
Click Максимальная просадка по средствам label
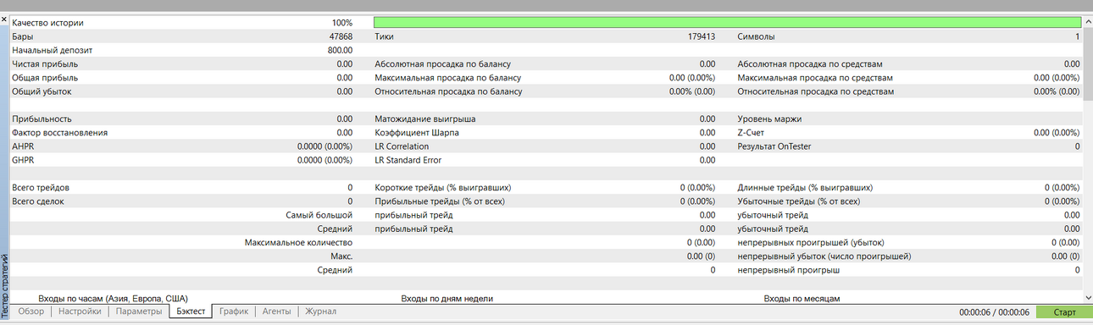coord(815,77)
